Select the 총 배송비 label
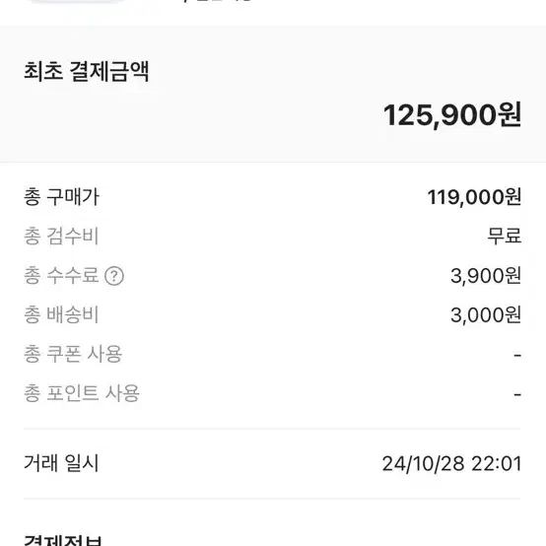This screenshot has width=546, height=546. (61, 314)
